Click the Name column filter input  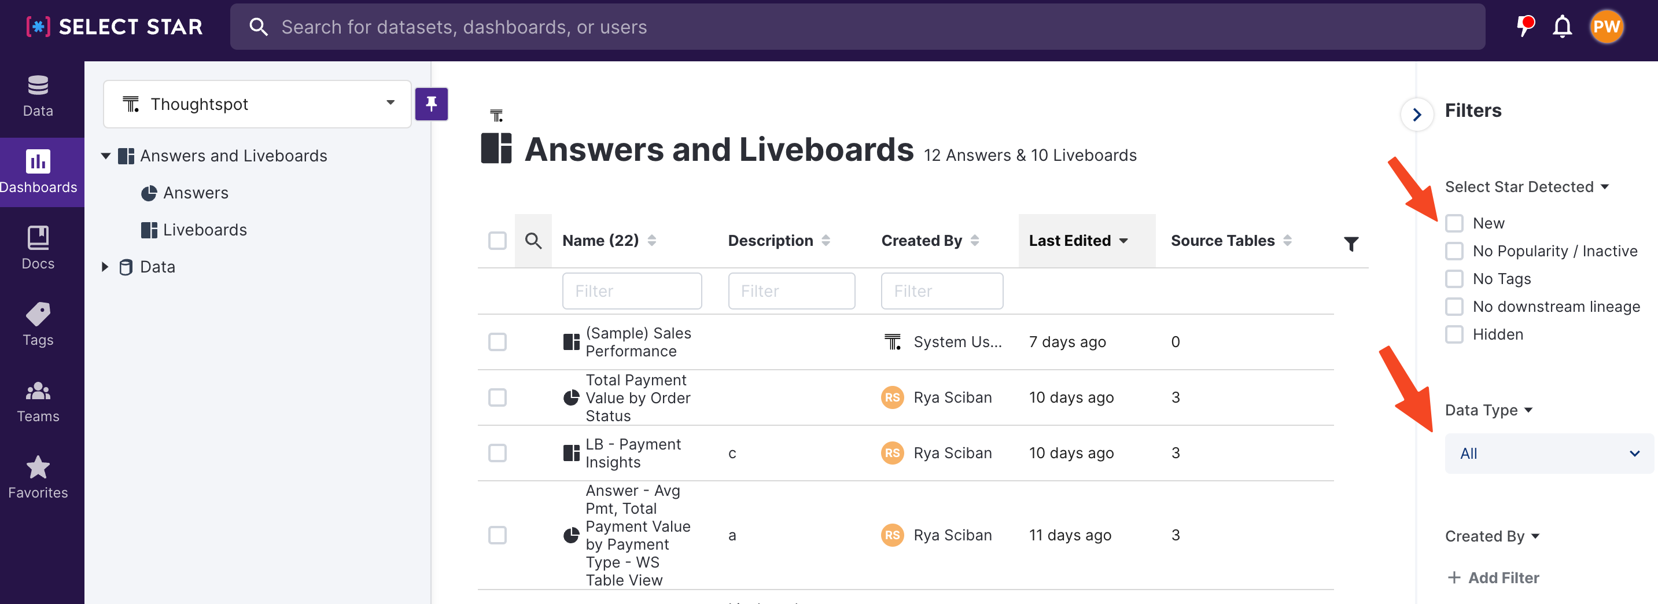pyautogui.click(x=631, y=291)
